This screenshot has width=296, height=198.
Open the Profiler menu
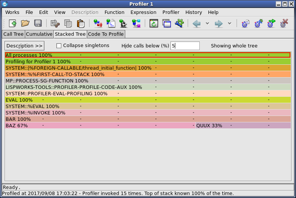[x=171, y=12]
